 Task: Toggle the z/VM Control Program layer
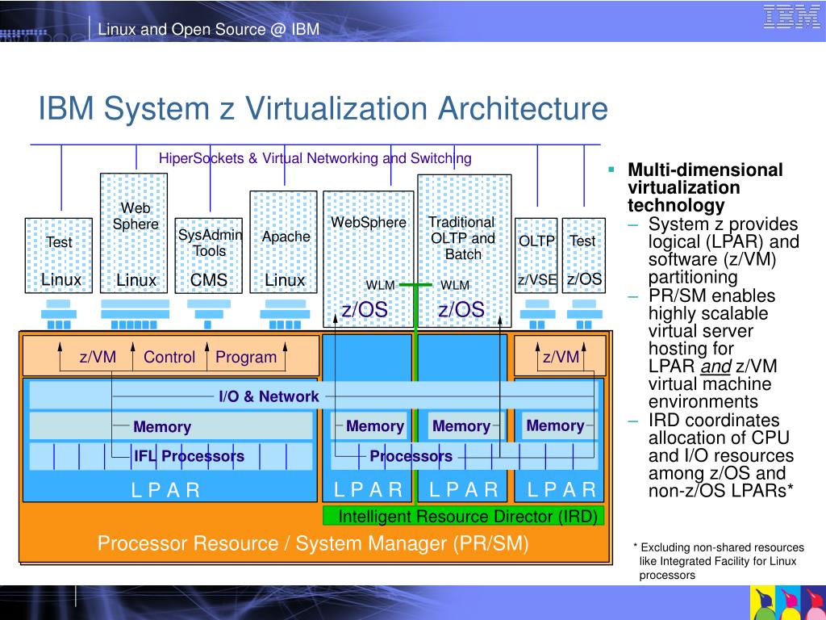pyautogui.click(x=171, y=356)
